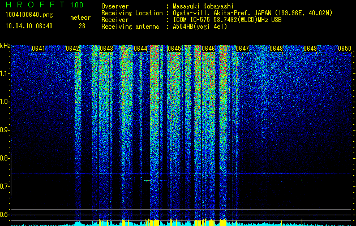The height and width of the screenshot is (226, 356).
Task: Select antenna value A504HB(yagi 4el)
Action: [200, 27]
